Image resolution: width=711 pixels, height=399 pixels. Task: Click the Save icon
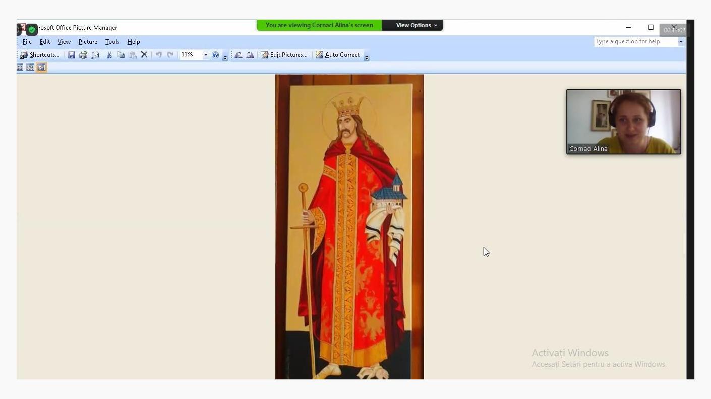point(72,54)
